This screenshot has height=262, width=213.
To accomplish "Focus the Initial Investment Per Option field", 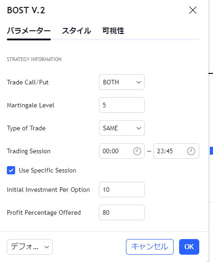I will 122,190.
